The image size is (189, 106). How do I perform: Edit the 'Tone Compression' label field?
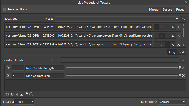click(45, 76)
